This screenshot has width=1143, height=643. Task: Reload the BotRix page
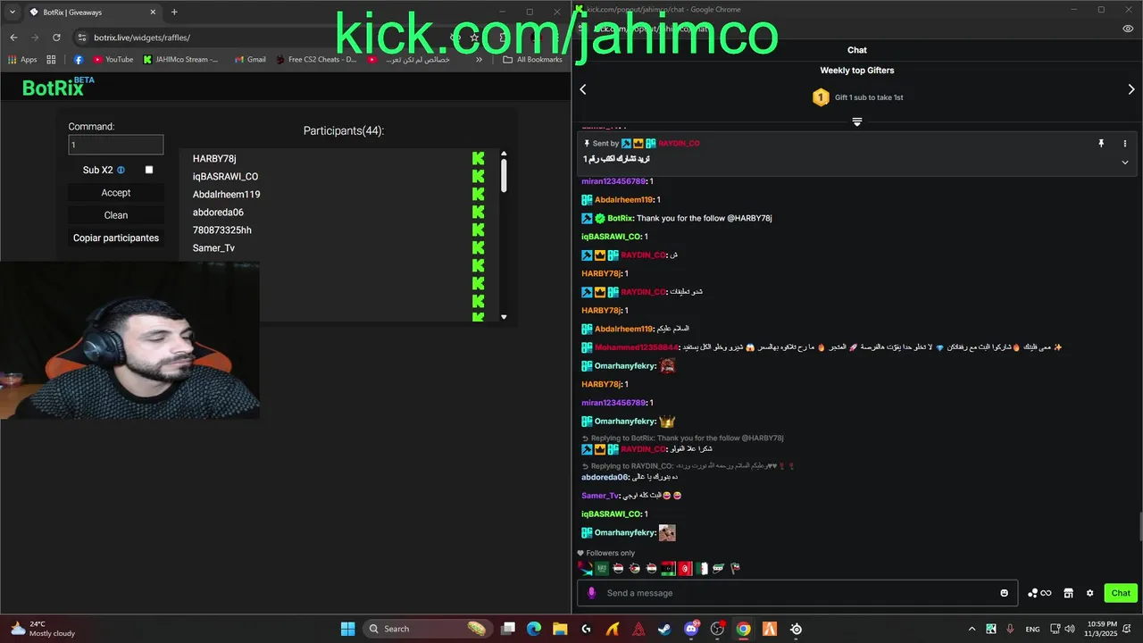pos(56,38)
